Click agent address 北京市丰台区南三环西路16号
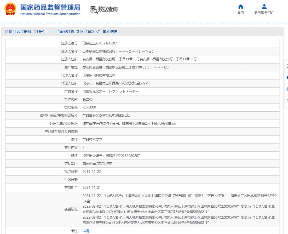The image size is (288, 234). click(x=116, y=83)
